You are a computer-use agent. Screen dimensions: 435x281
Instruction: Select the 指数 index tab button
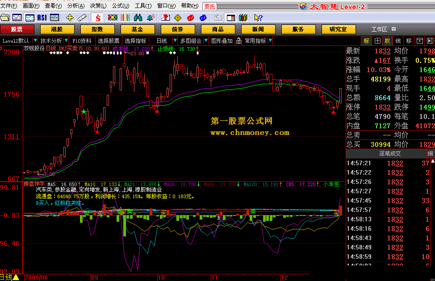97,29
